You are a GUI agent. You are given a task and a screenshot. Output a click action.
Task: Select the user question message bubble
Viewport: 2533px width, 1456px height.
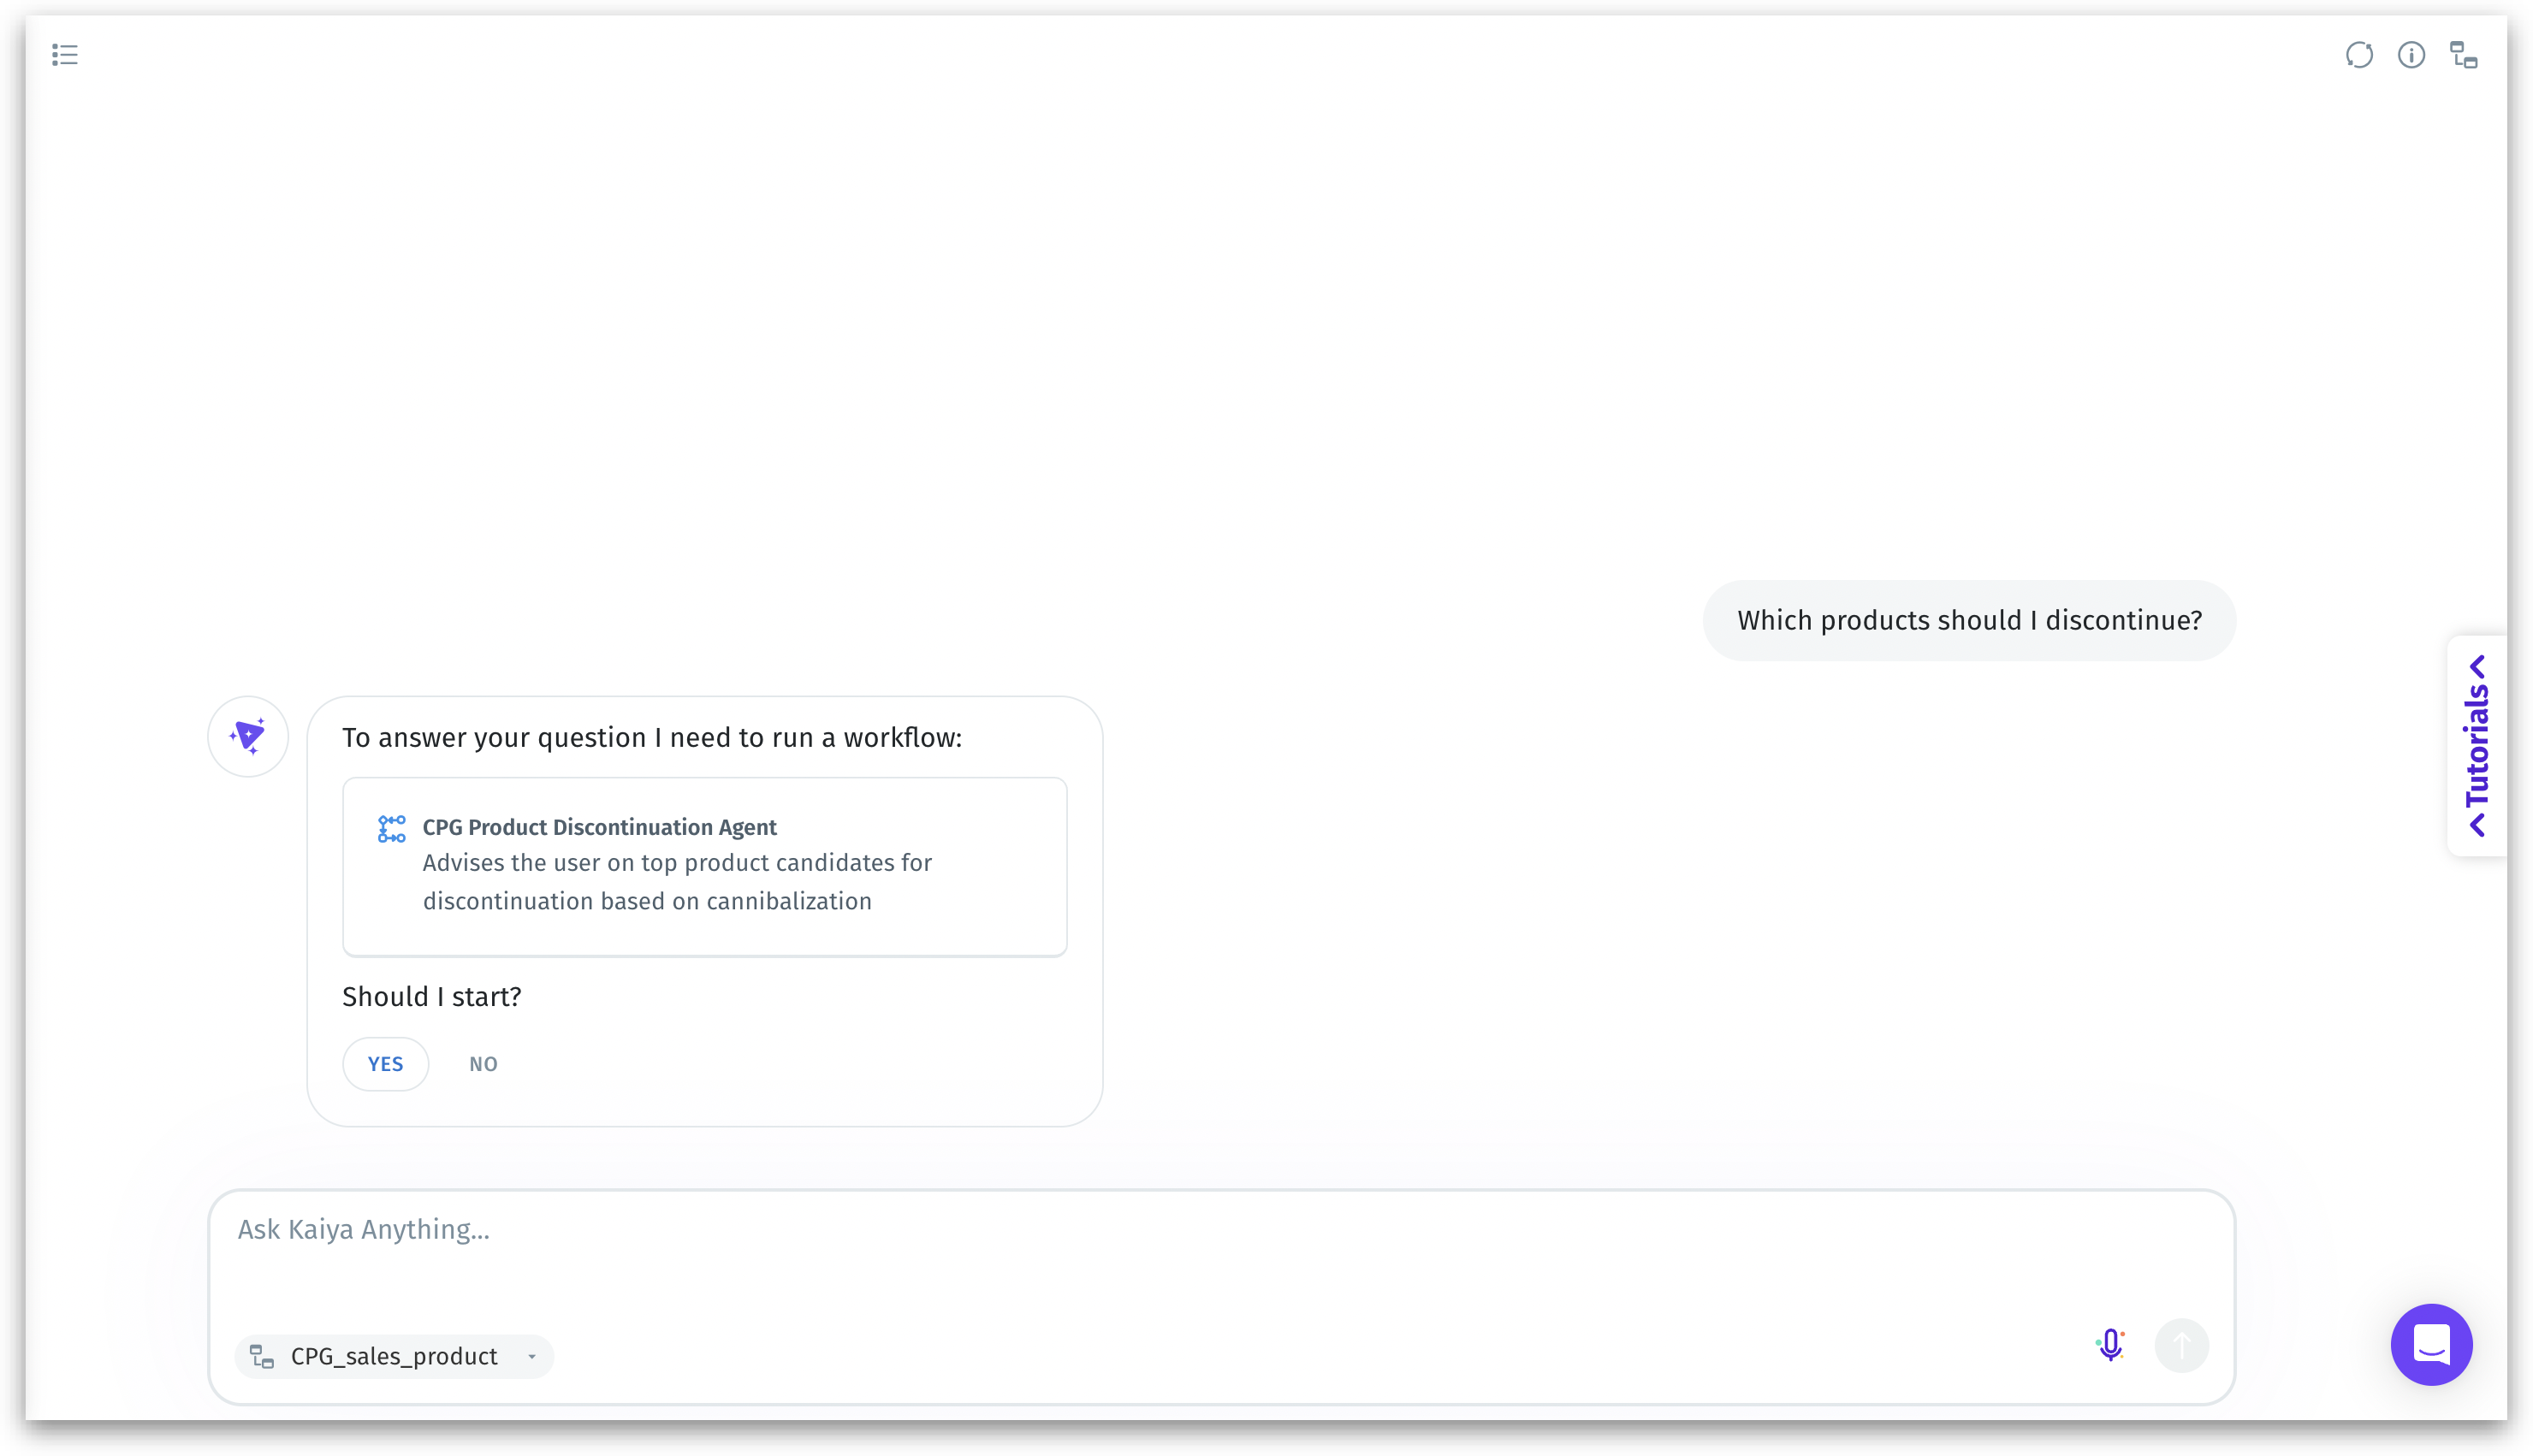coord(1968,620)
